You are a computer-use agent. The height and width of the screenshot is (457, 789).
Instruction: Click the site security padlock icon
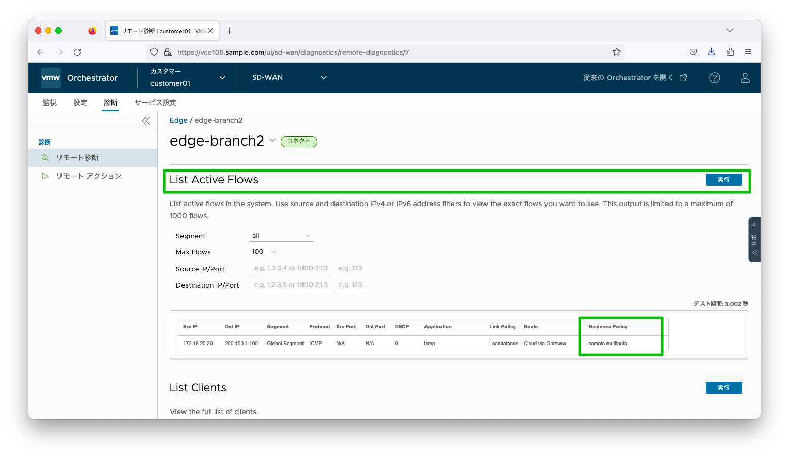pyautogui.click(x=168, y=52)
